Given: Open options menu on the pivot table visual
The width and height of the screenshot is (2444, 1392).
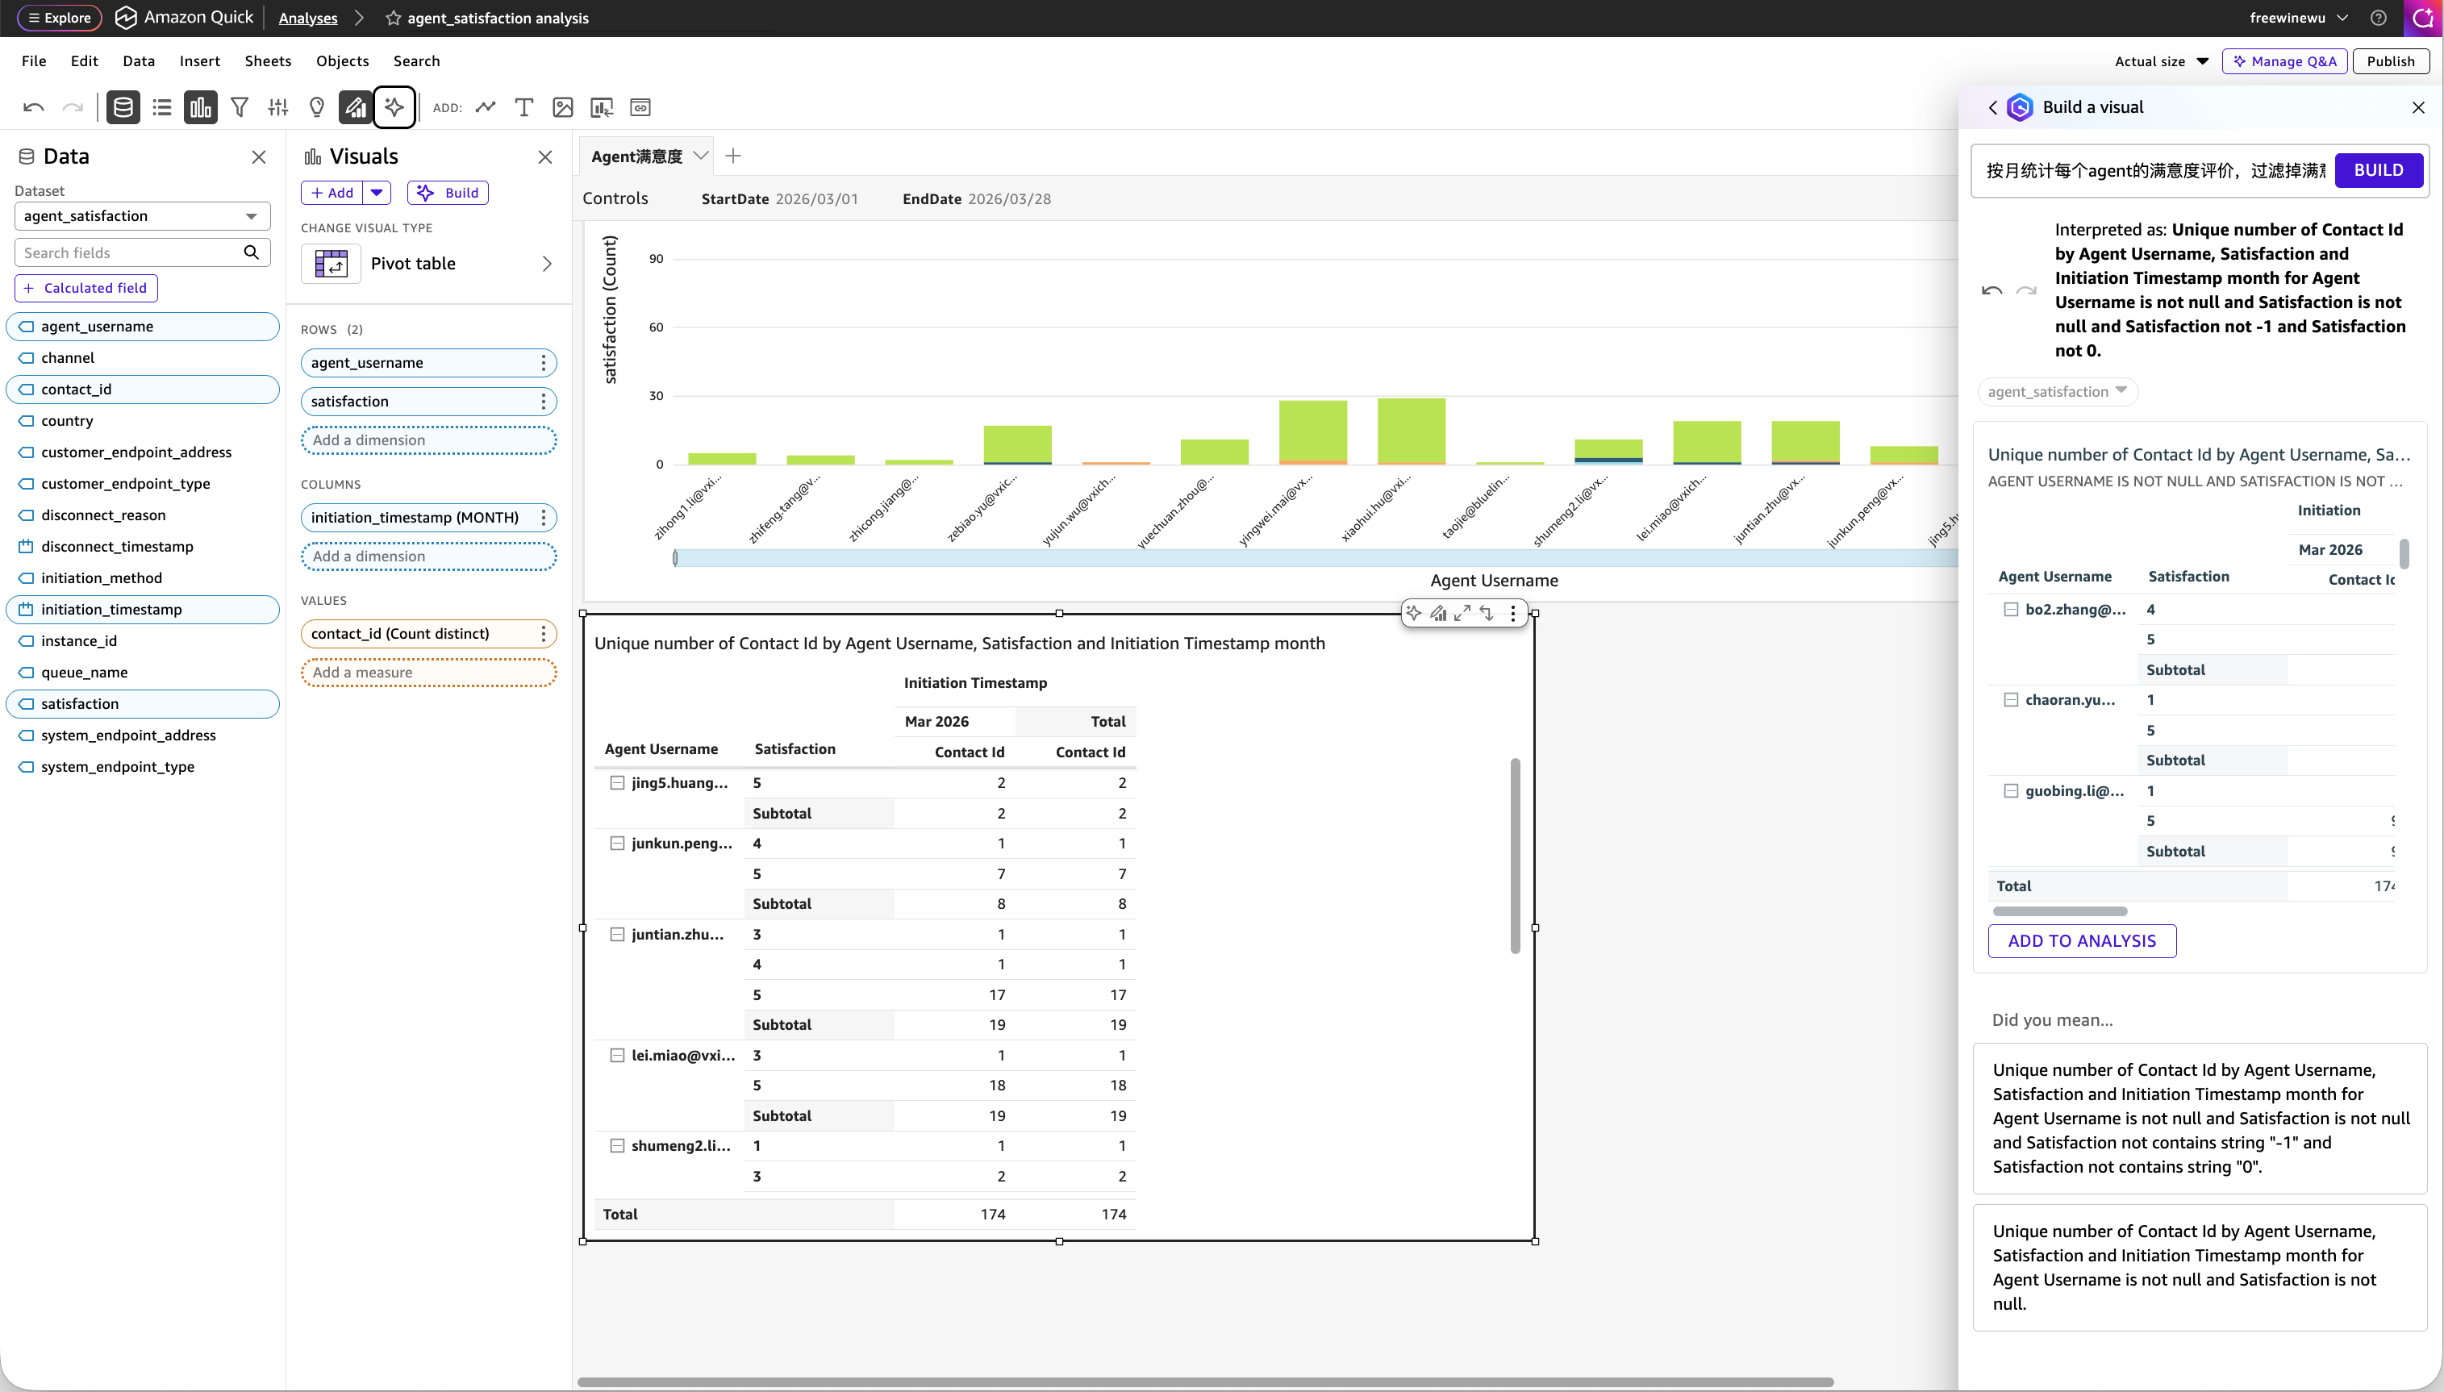Looking at the screenshot, I should pos(1512,614).
